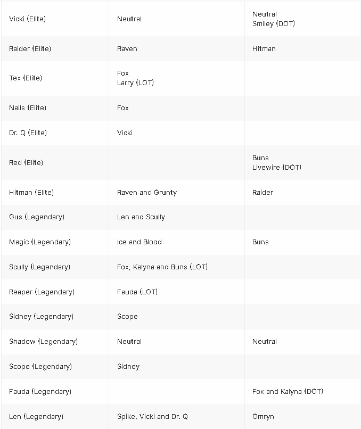Select the "Nails (Elite)" cell
Screen dimensions: 361x429
coord(28,108)
